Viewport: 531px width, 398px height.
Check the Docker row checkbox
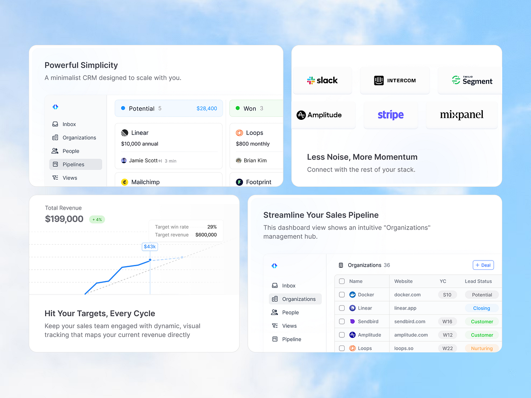click(342, 295)
